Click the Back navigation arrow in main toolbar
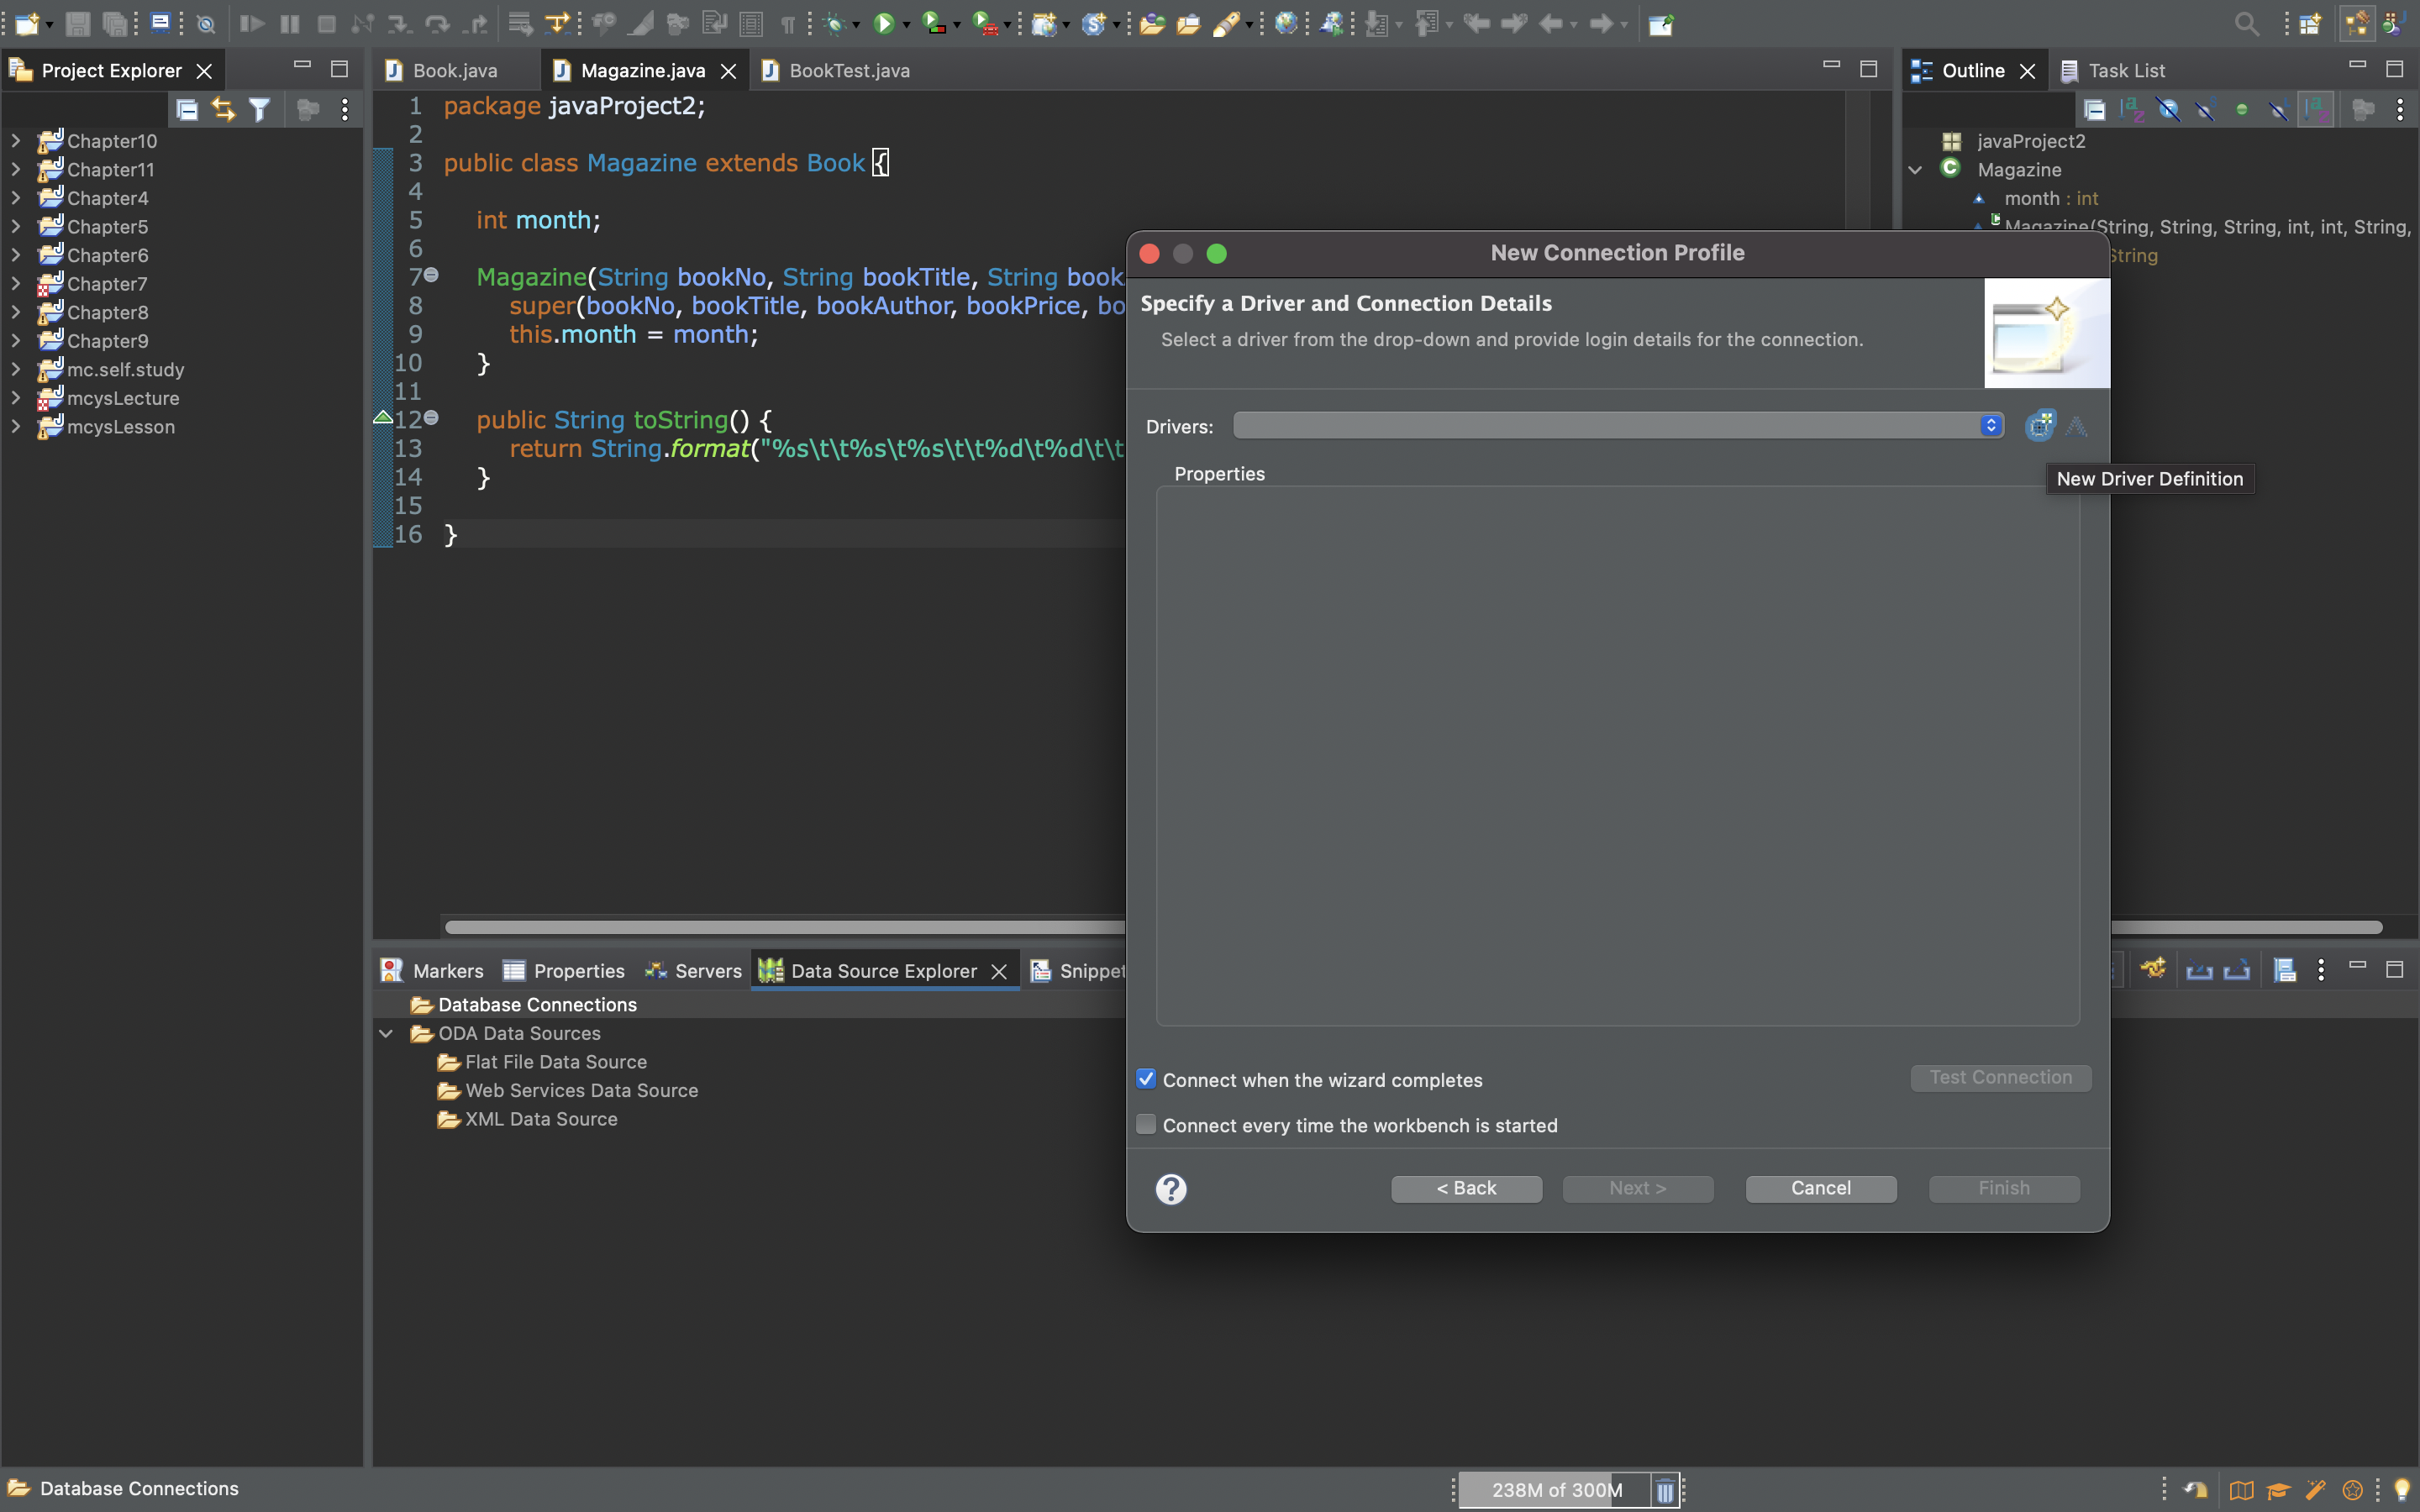 tap(1551, 24)
